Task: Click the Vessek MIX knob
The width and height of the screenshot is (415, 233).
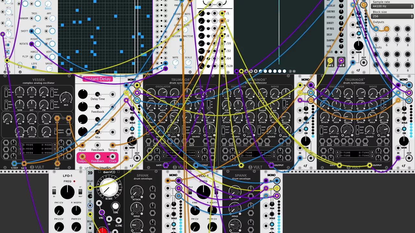Action: tap(66, 97)
